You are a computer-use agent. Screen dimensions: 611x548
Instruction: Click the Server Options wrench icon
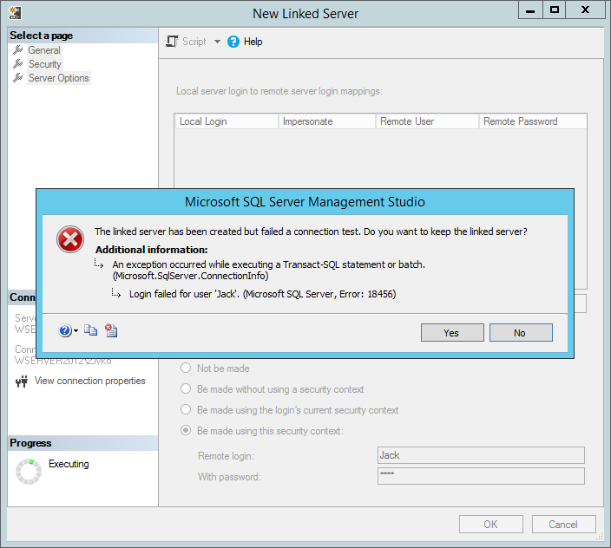pyautogui.click(x=18, y=78)
